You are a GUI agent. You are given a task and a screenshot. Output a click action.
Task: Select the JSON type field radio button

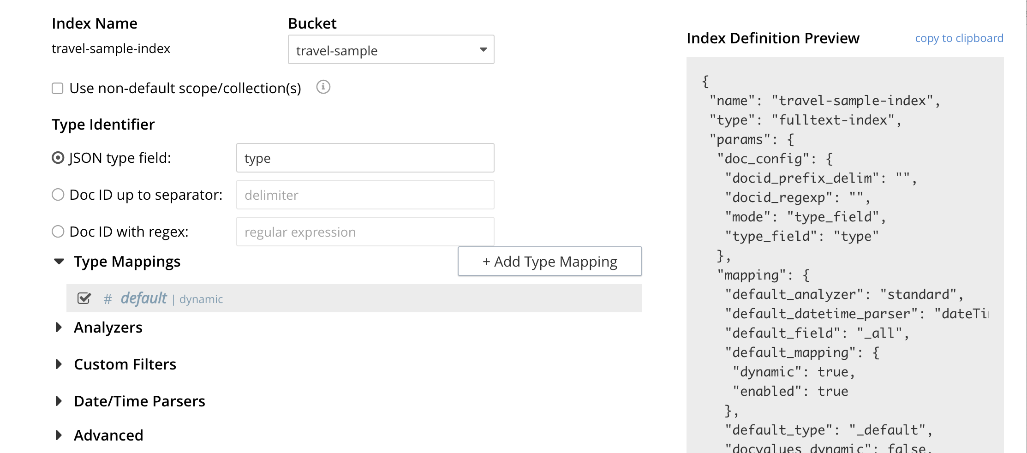coord(58,158)
